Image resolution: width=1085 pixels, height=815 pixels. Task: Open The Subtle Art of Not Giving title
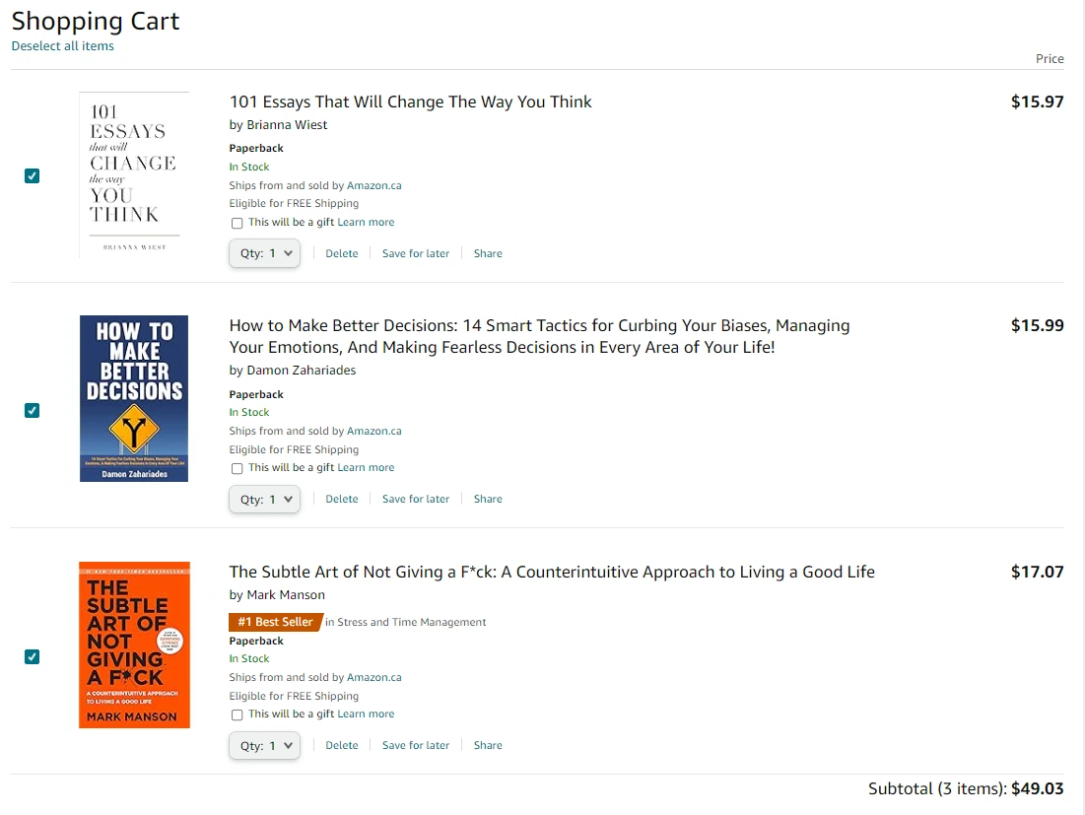click(551, 572)
